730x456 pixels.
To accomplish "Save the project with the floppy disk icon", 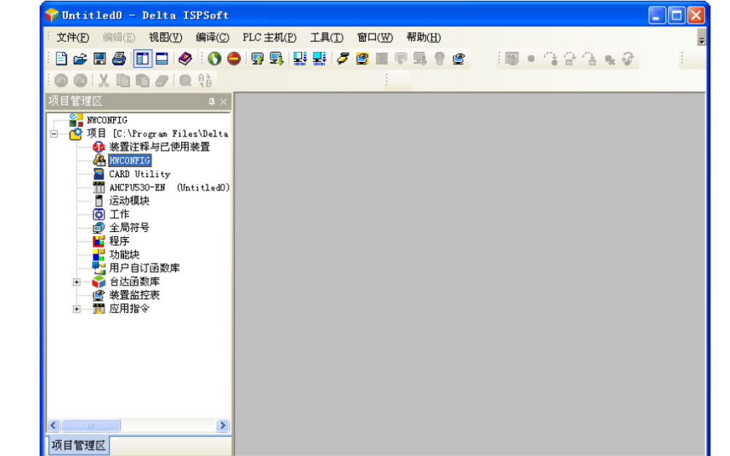I will coord(99,58).
